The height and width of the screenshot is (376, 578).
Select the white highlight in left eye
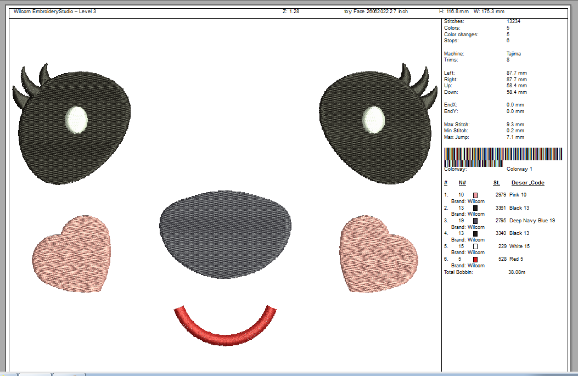click(76, 120)
